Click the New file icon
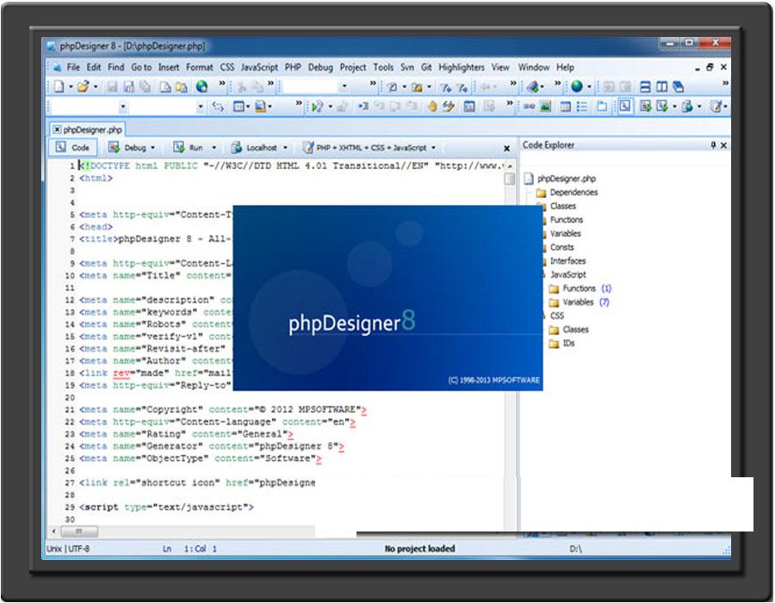Screen dimensions: 775x603 (59, 86)
